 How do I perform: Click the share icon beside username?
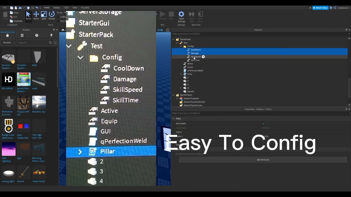click(335, 8)
